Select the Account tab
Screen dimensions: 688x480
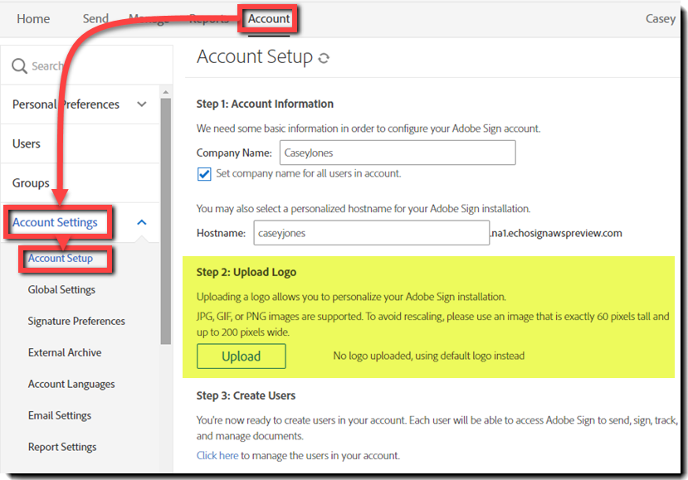269,18
